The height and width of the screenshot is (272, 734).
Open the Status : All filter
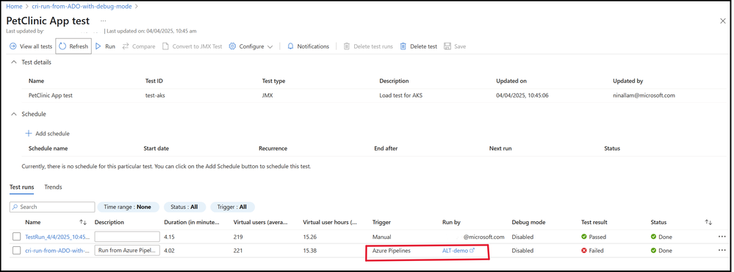click(184, 207)
